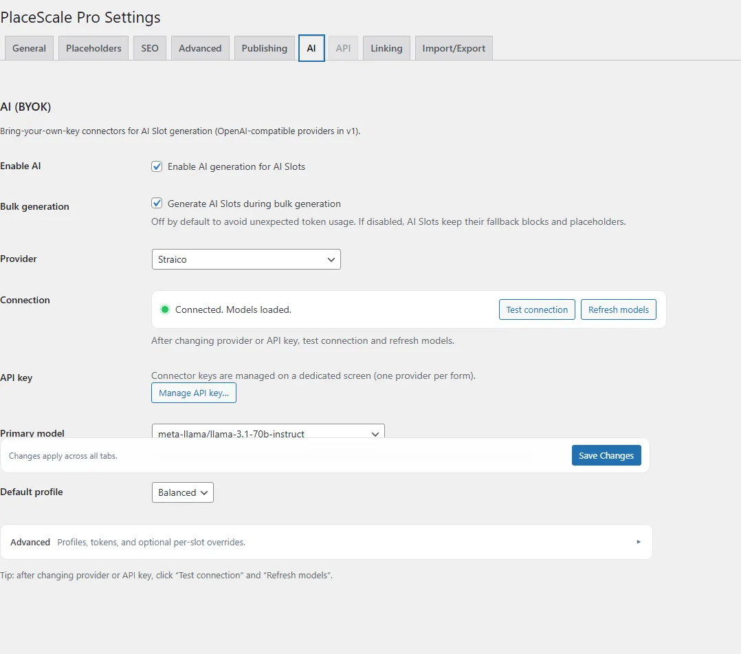Open the Manage API key screen
Screen dimensions: 741x654
coord(193,393)
